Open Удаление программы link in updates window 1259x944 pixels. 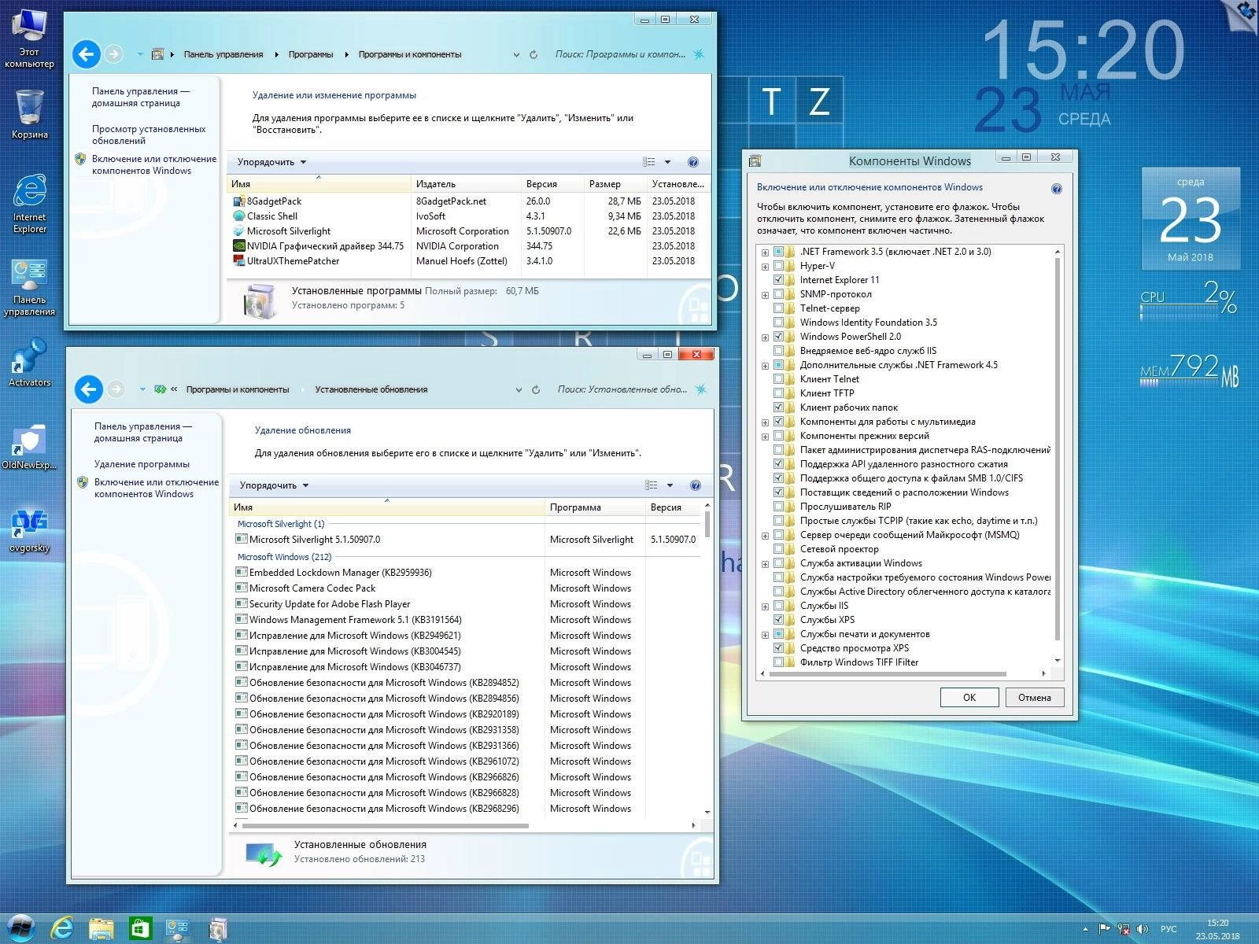coord(142,464)
